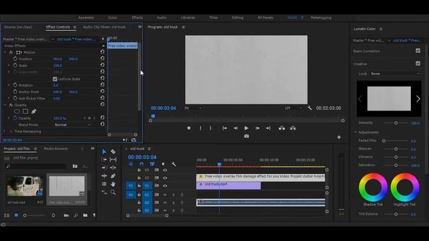Screen dimensions: 429x241
Task: Add a marker in Program monitor
Action: 189,128
